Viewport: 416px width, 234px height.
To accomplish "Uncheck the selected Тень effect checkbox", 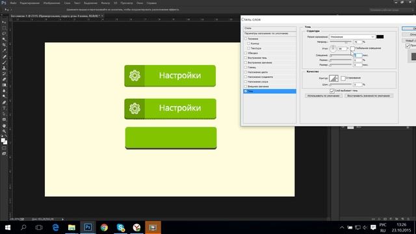I will pos(246,91).
